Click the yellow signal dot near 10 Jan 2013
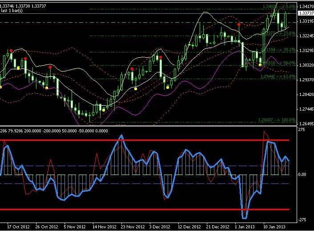This screenshot has width=314, height=231. click(260, 65)
